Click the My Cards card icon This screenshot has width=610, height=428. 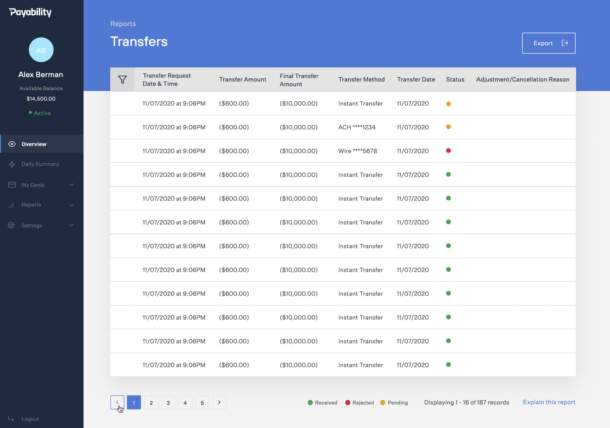coord(12,185)
